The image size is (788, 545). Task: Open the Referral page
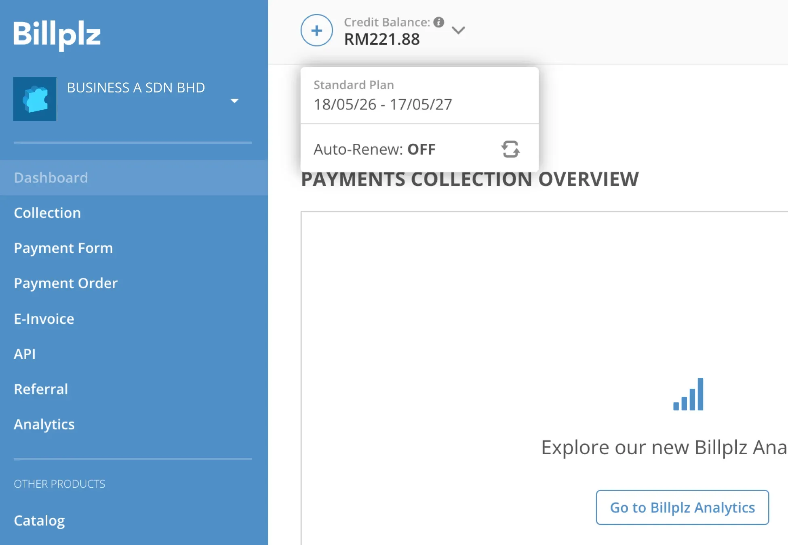(x=41, y=389)
